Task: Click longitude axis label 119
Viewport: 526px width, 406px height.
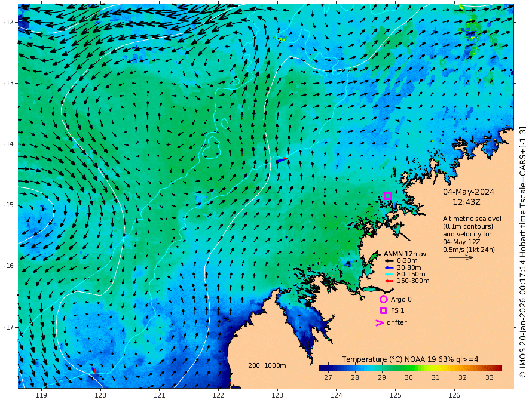Action: [41, 396]
